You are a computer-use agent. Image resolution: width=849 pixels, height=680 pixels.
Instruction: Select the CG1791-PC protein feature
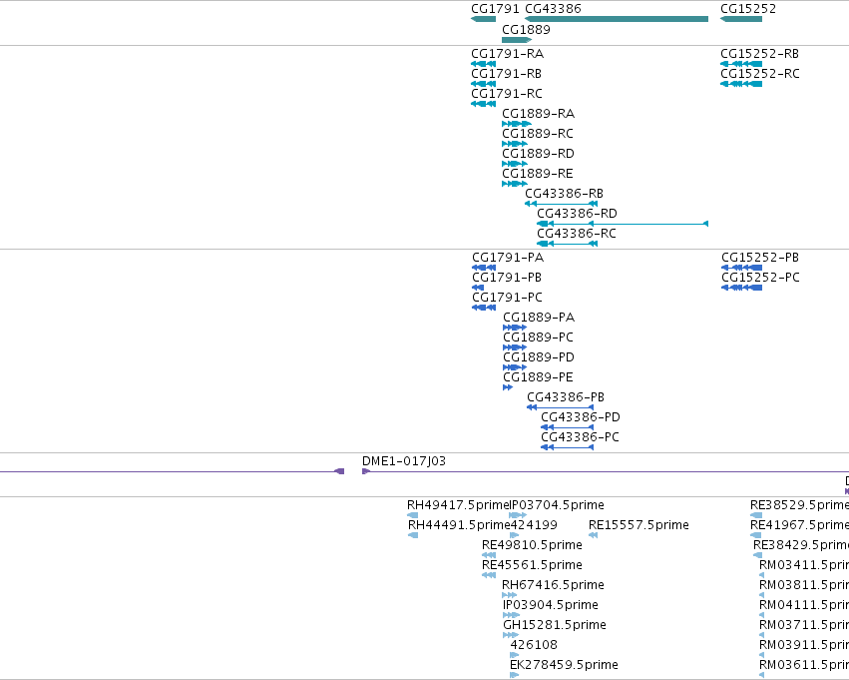point(484,308)
